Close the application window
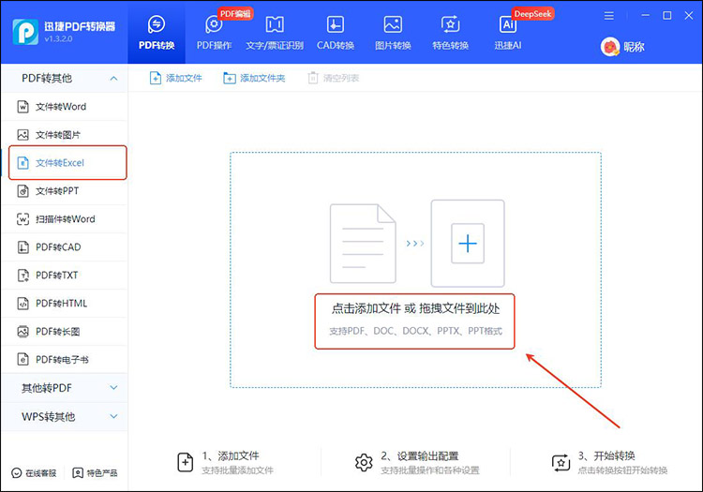 click(x=689, y=16)
